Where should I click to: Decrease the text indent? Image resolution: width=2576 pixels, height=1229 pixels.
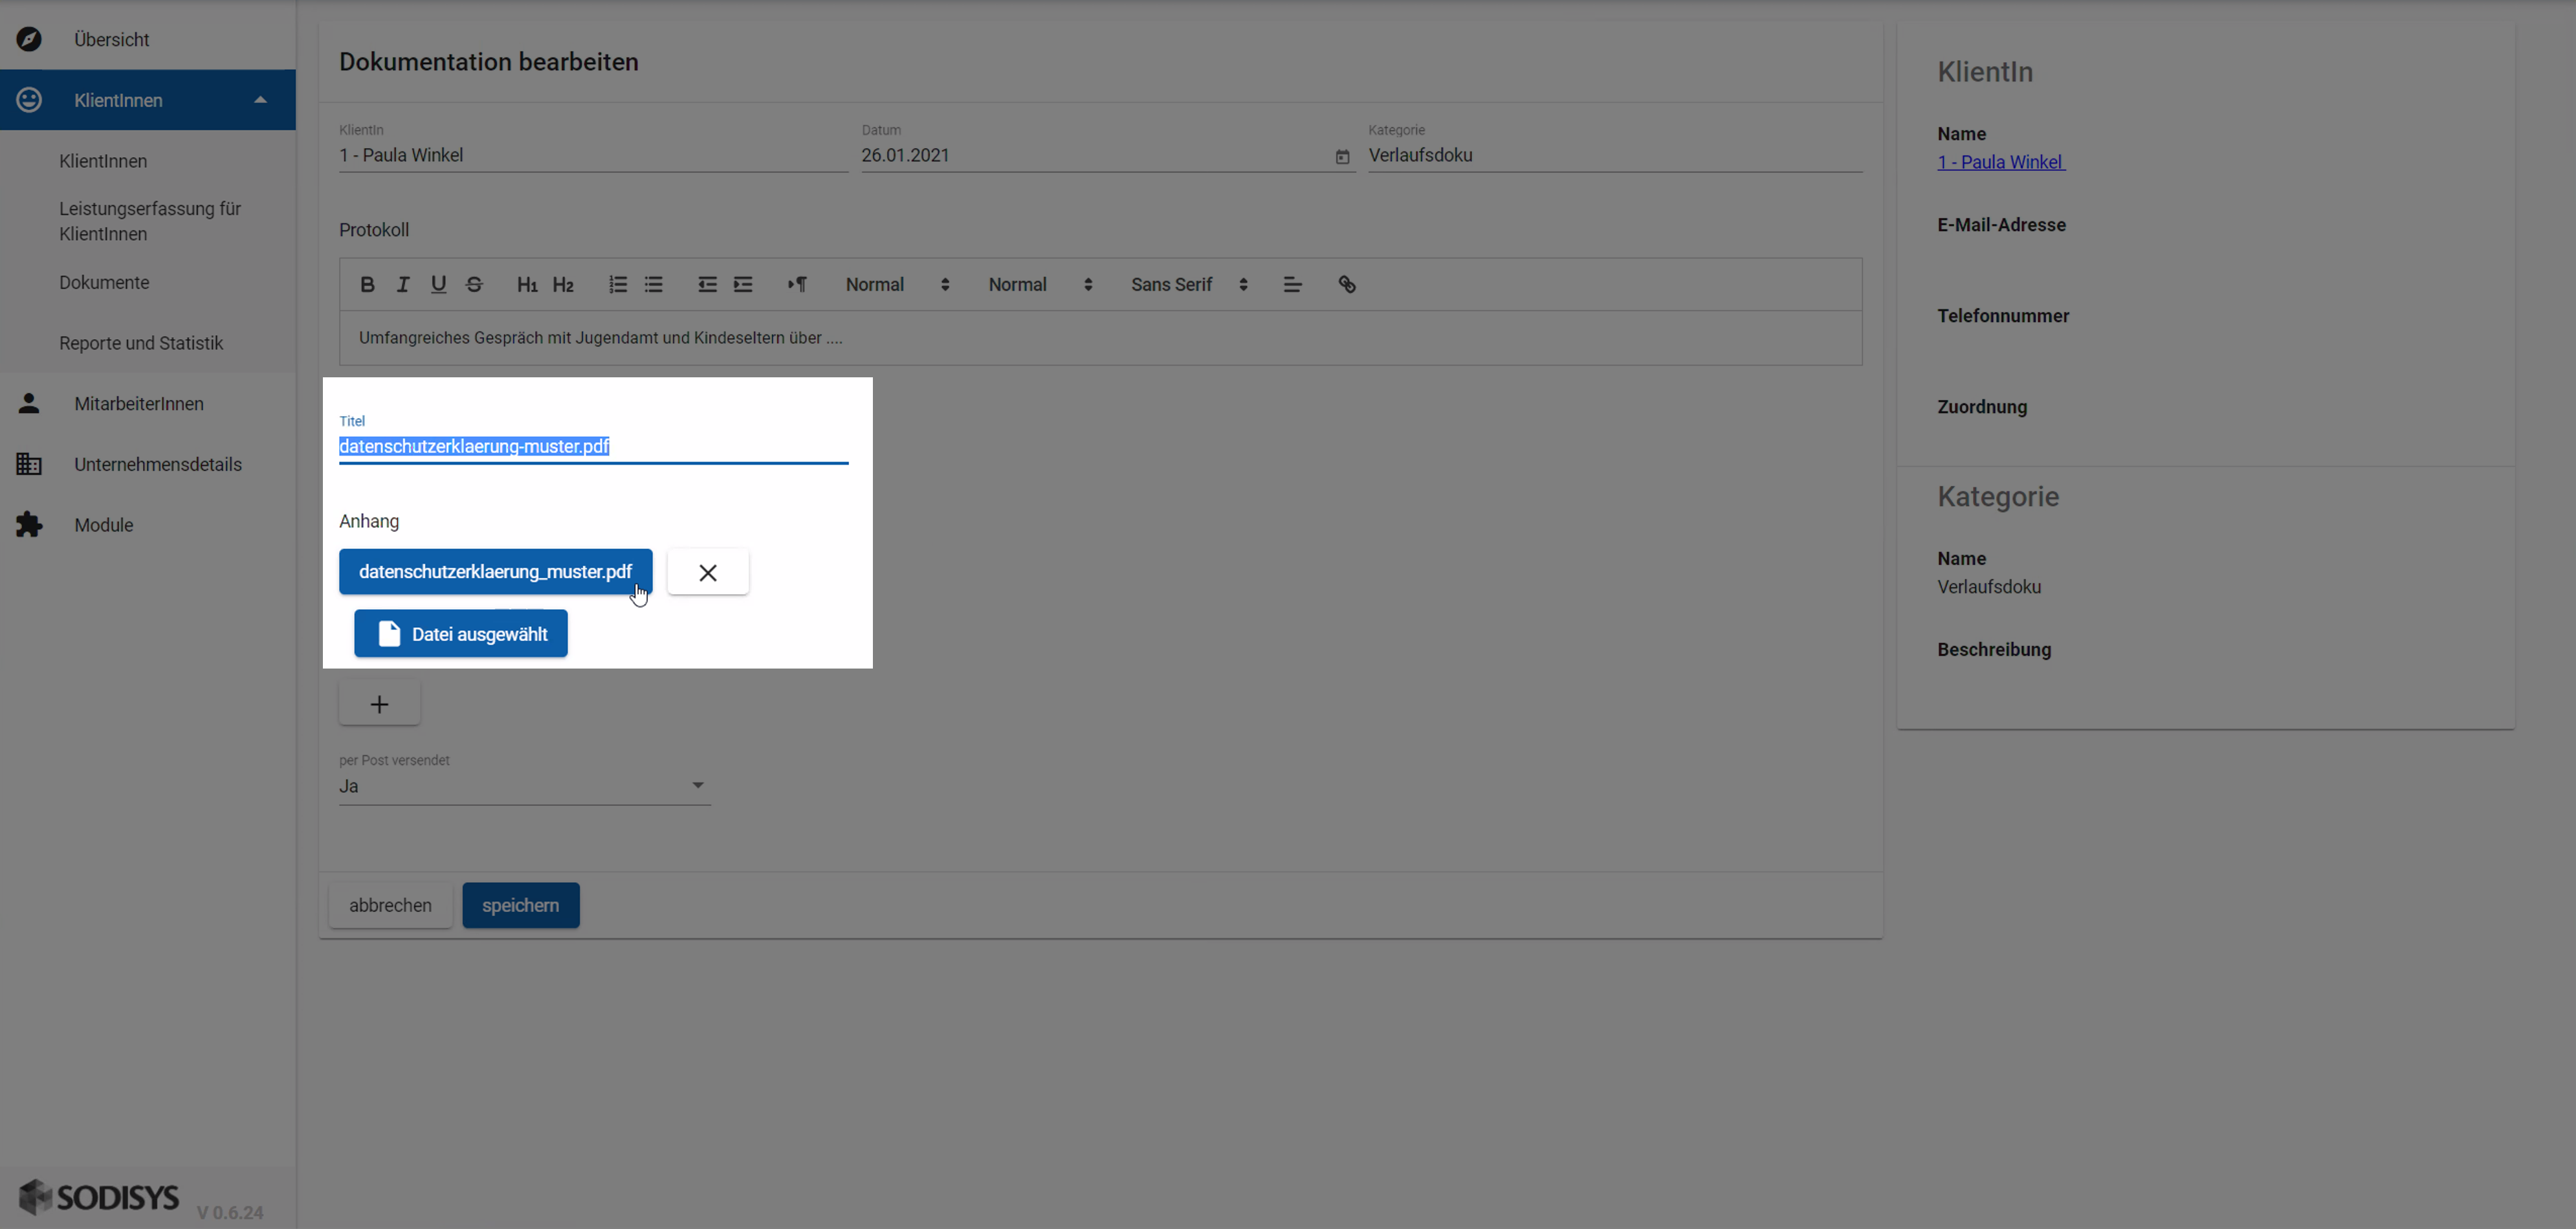click(x=707, y=285)
